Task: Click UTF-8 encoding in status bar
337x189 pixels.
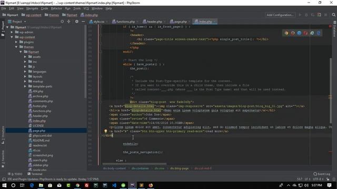Action: coord(318,179)
